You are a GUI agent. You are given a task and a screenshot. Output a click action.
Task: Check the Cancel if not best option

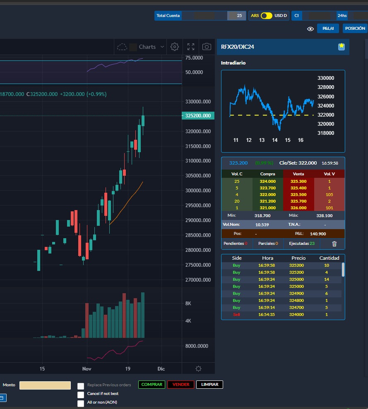coord(81,395)
